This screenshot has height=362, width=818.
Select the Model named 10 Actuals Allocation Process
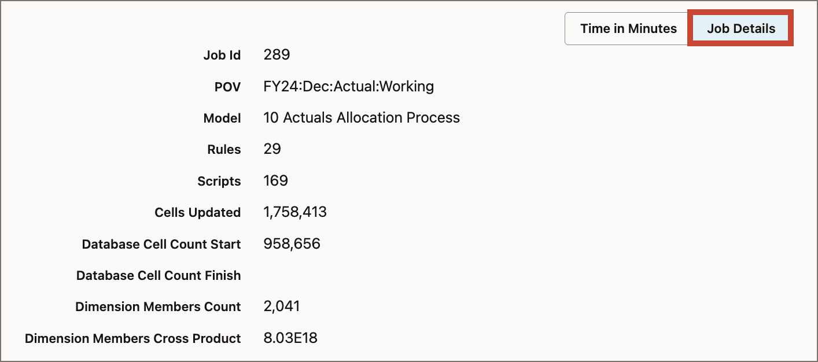[362, 118]
